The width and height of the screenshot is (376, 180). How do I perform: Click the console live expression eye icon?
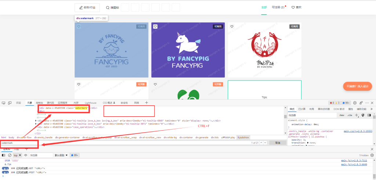pos(26,155)
